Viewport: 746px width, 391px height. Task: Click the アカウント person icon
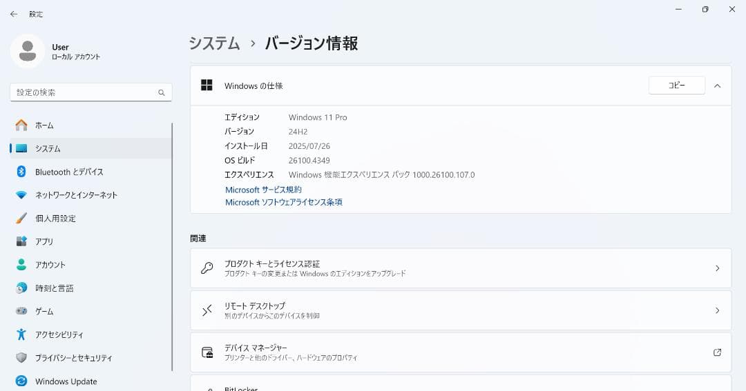(21, 265)
